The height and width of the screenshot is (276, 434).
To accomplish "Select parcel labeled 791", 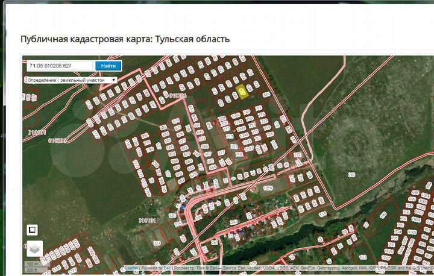I will 147,143.
